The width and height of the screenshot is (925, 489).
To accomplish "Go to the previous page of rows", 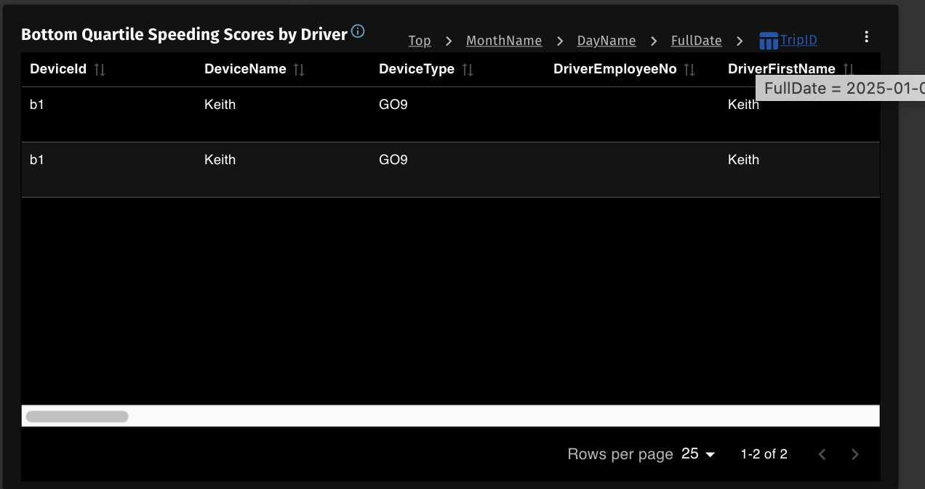I will (822, 455).
